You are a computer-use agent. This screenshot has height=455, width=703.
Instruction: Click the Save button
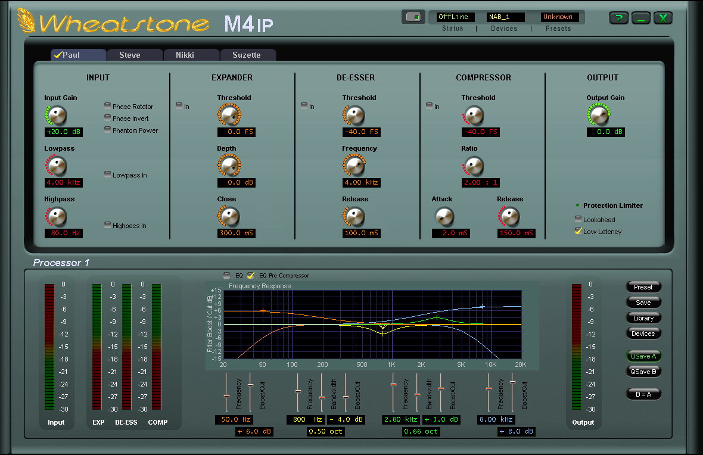[x=643, y=303]
